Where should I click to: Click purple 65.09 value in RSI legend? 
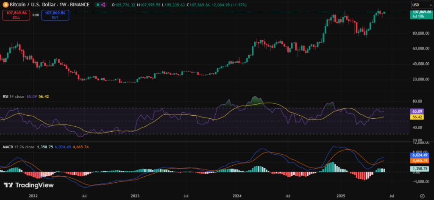pyautogui.click(x=31, y=96)
